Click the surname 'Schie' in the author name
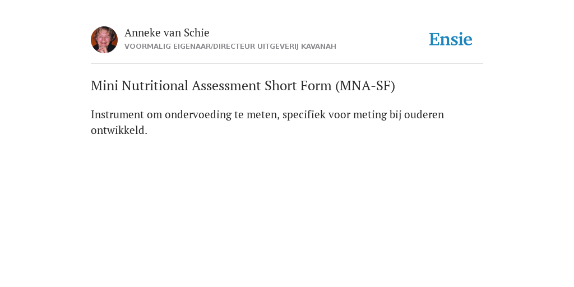Image resolution: width=574 pixels, height=287 pixels. pyautogui.click(x=197, y=33)
